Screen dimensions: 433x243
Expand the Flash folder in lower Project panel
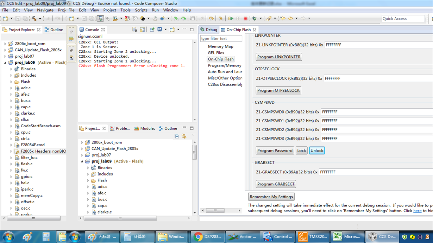pyautogui.click(x=88, y=180)
